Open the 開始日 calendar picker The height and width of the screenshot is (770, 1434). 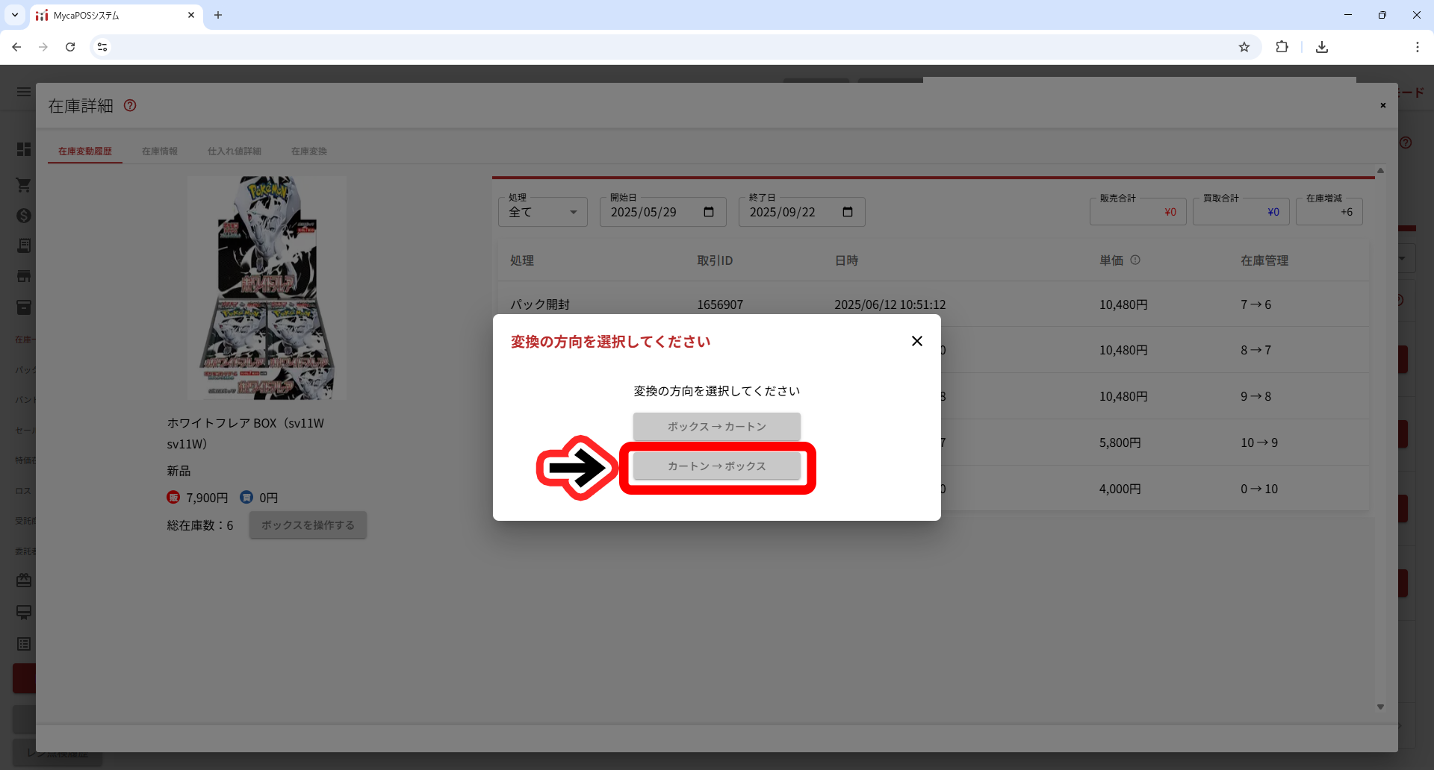coord(709,213)
